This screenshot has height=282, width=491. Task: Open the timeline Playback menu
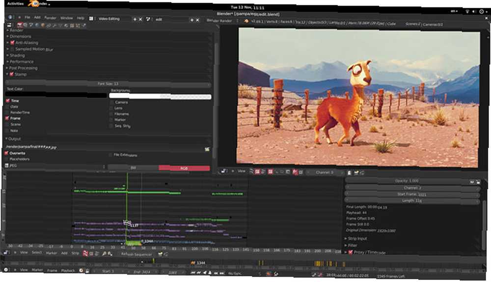(x=68, y=270)
